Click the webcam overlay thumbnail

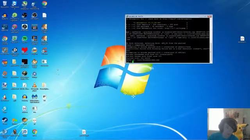pos(229,124)
